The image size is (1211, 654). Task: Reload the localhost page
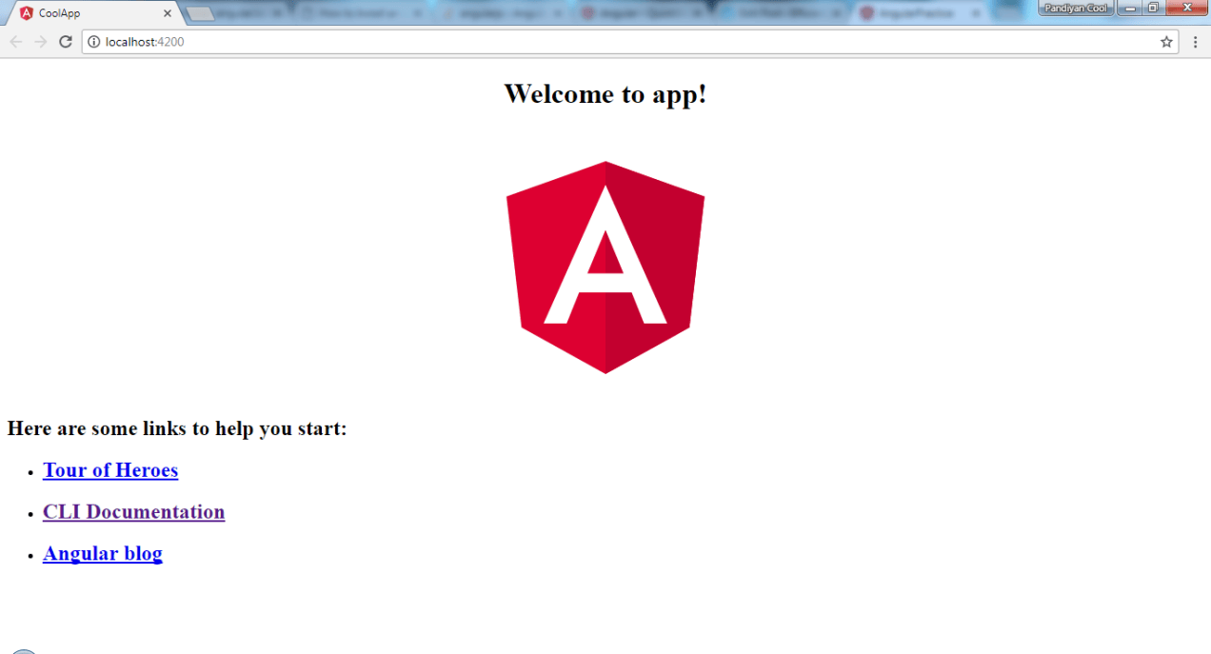tap(66, 42)
